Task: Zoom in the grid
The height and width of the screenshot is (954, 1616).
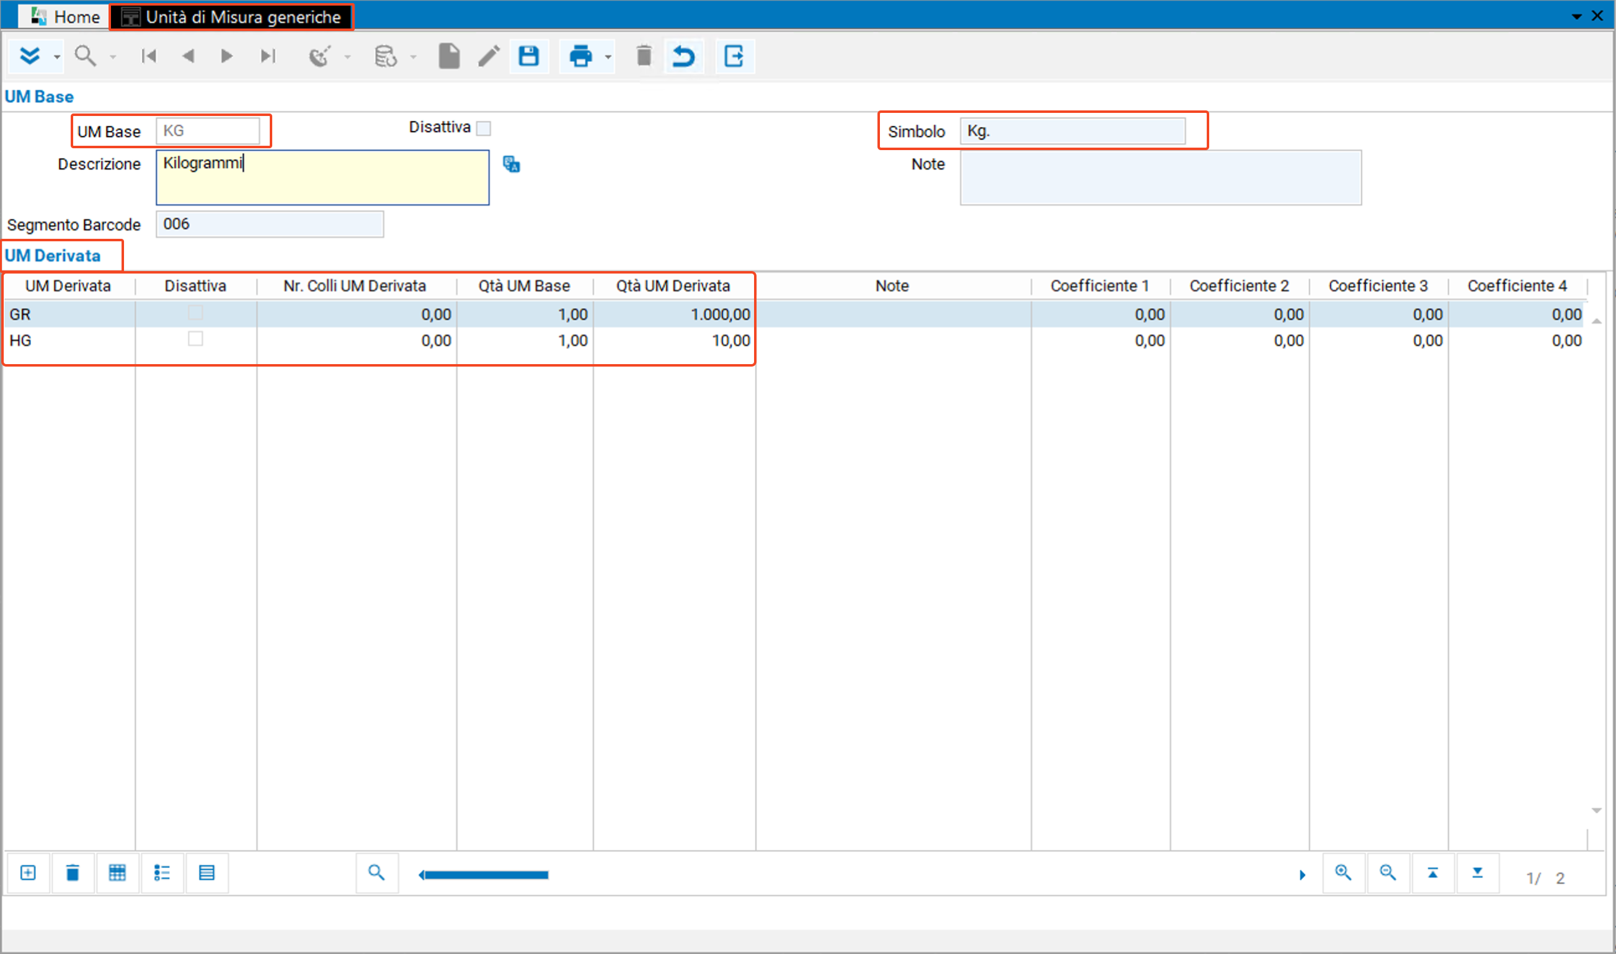Action: [x=1344, y=872]
